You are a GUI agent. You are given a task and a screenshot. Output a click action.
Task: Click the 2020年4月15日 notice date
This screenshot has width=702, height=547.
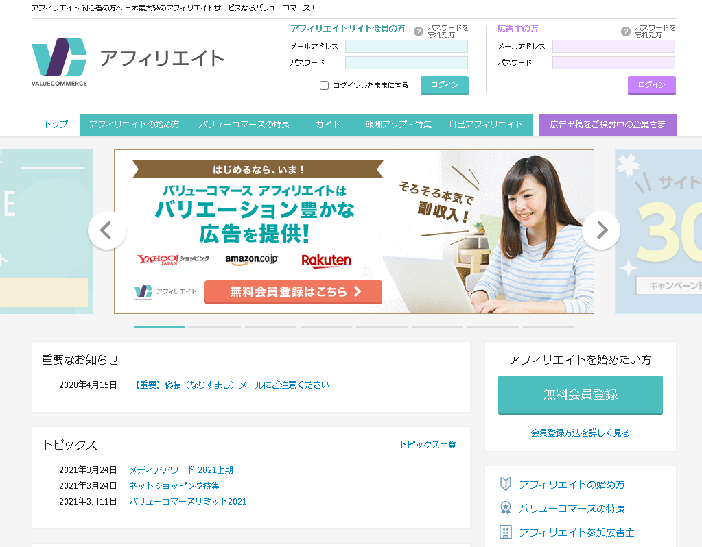(88, 385)
